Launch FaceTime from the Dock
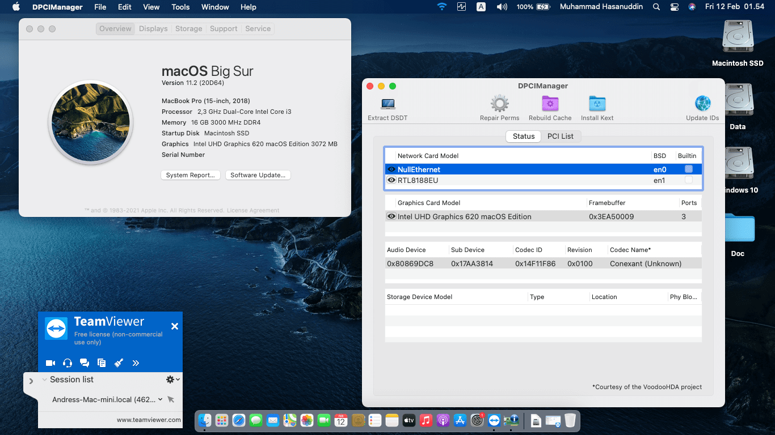The height and width of the screenshot is (435, 775). coord(324,420)
